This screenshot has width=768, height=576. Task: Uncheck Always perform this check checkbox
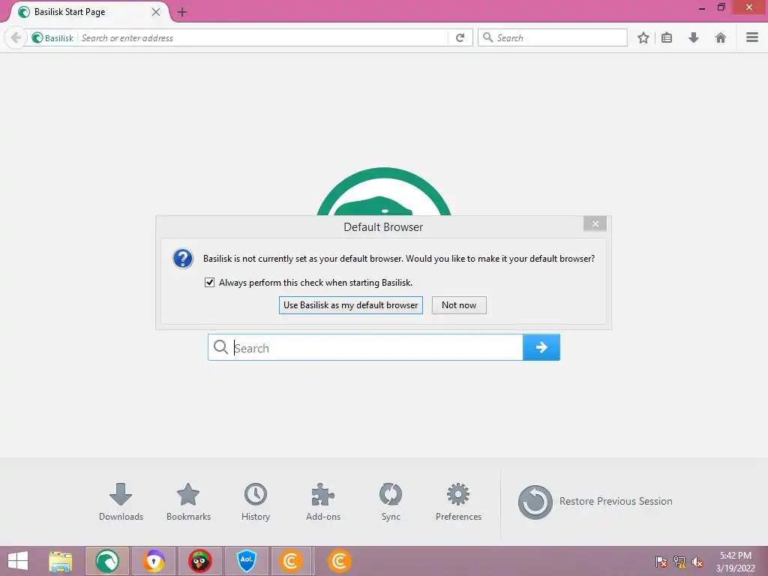(210, 283)
